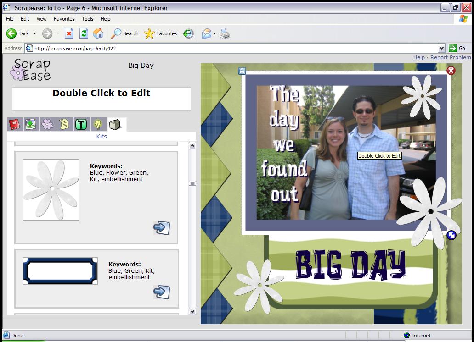Select the white flower kit thumbnail

[51, 190]
